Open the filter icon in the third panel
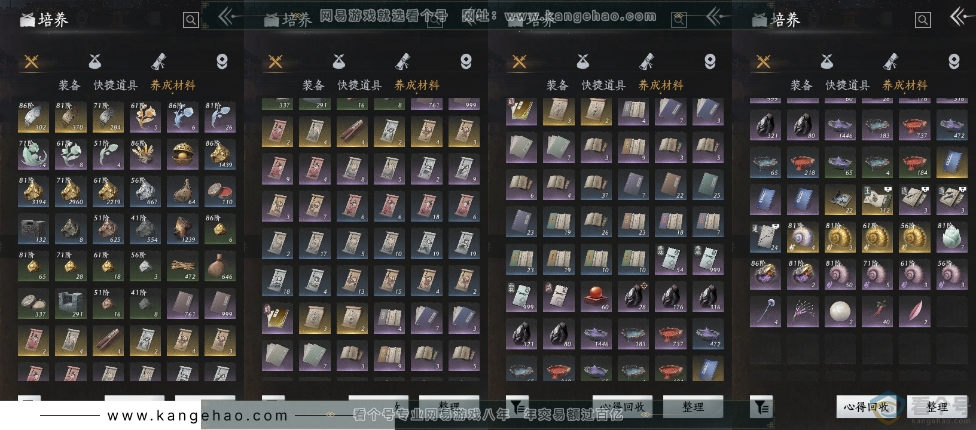The width and height of the screenshot is (976, 430). click(x=517, y=407)
